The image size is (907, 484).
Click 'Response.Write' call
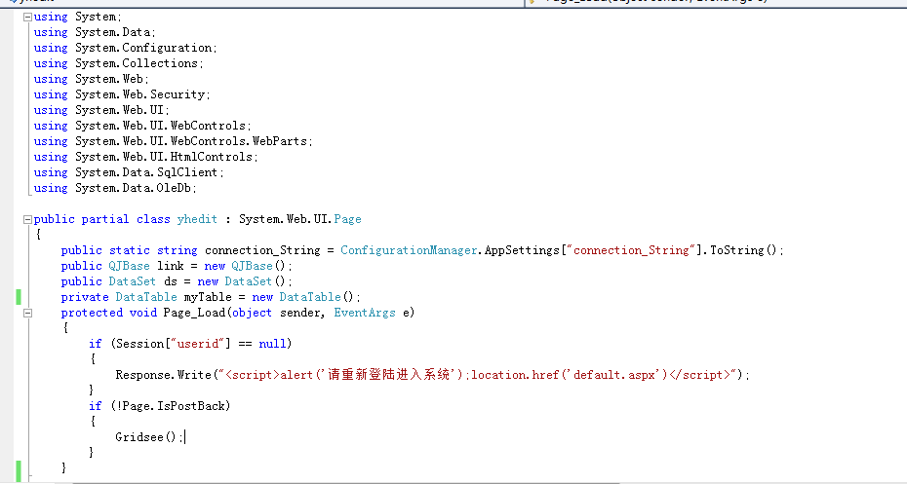(163, 376)
